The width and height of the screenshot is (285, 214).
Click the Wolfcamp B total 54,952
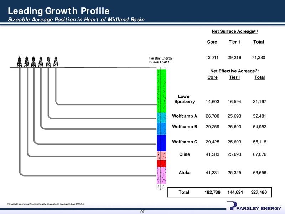click(x=260, y=127)
